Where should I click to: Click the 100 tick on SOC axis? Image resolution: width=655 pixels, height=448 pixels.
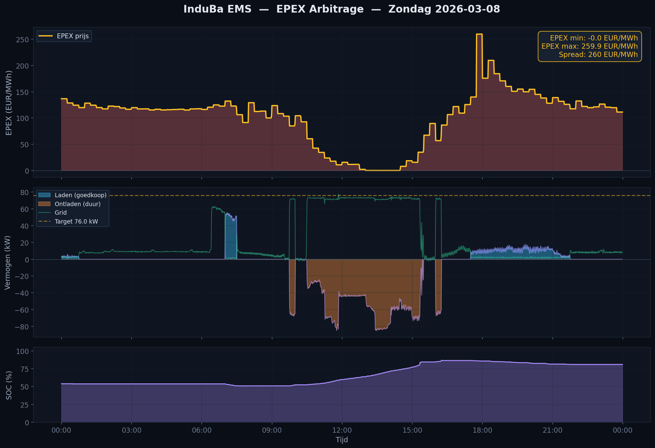click(x=23, y=351)
